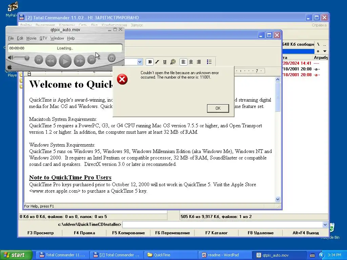This screenshot has width=347, height=260.
Task: Open QuickTime TV channels button
Action: point(112,58)
